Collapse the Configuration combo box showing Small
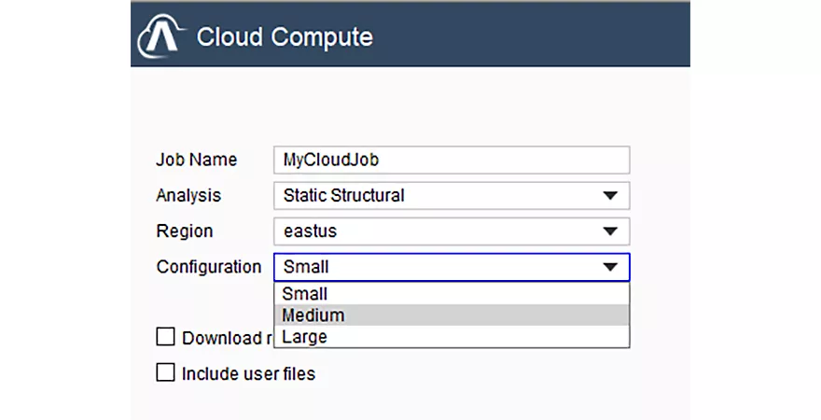The image size is (821, 420). 452,267
